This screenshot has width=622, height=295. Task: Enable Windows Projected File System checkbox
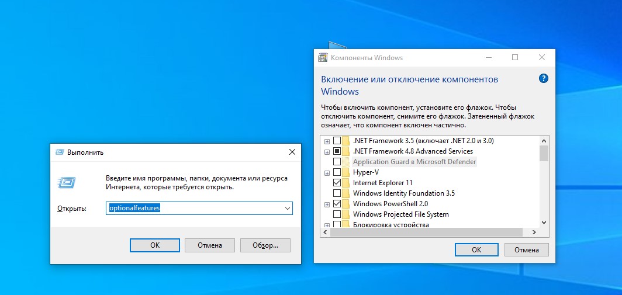point(337,214)
